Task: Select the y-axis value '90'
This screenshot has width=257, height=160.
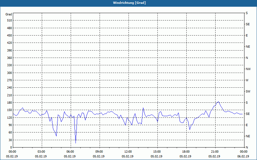Action: pos(10,125)
